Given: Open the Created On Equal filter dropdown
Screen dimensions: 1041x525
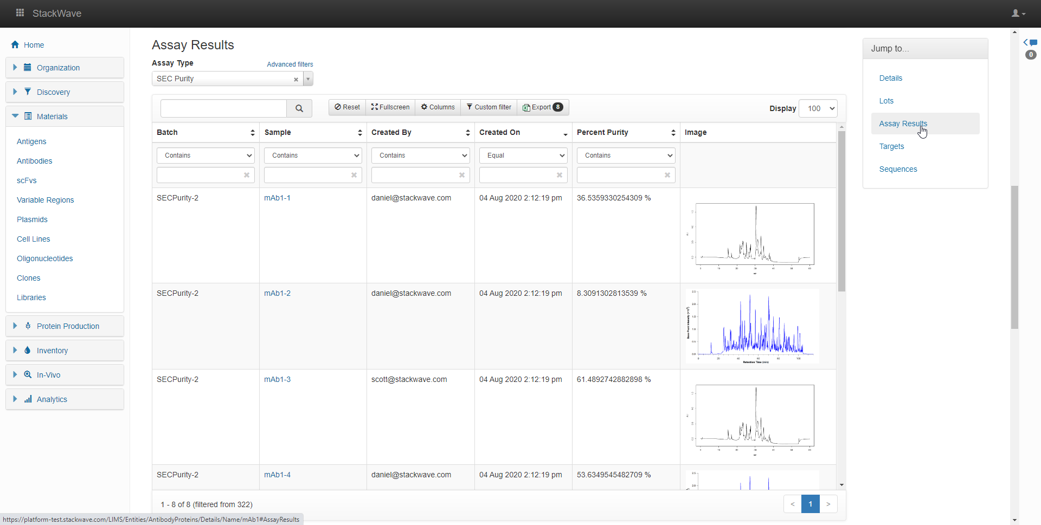Looking at the screenshot, I should pyautogui.click(x=523, y=155).
